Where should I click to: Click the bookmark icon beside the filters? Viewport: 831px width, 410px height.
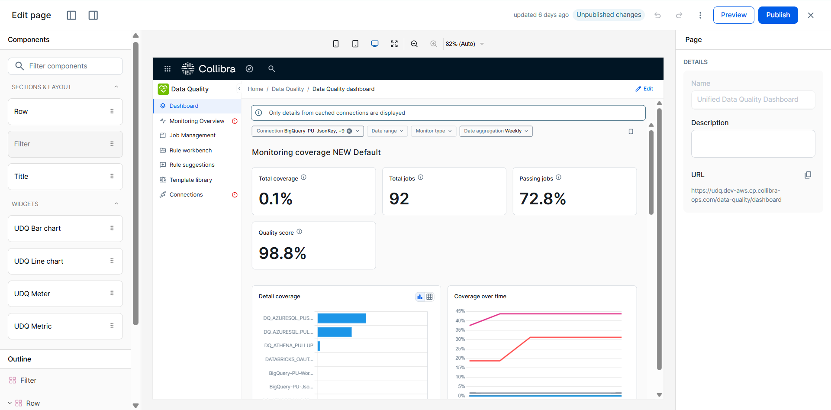[x=631, y=131]
